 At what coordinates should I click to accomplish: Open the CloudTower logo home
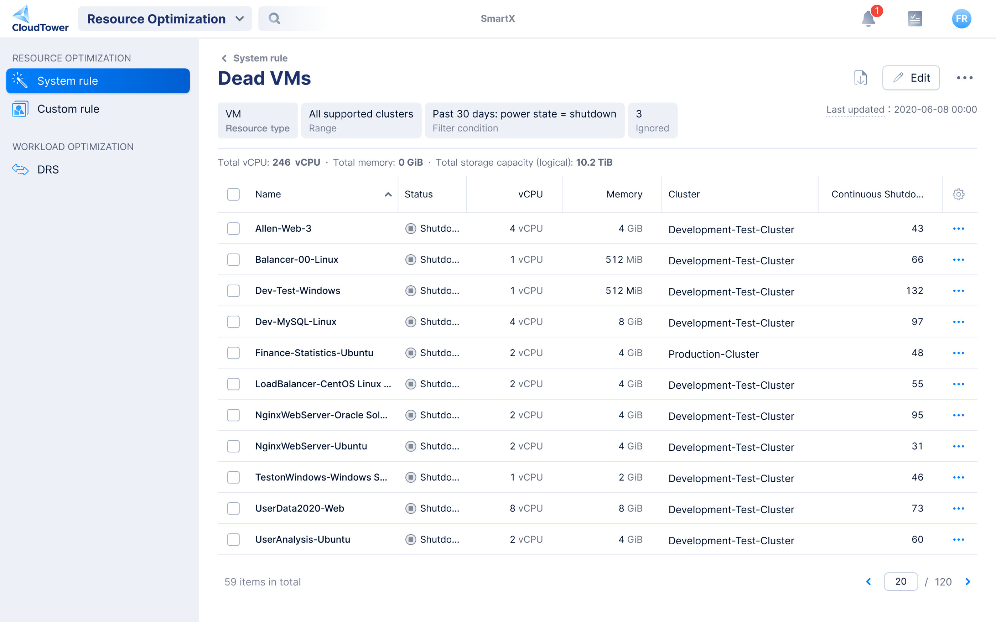pyautogui.click(x=40, y=18)
